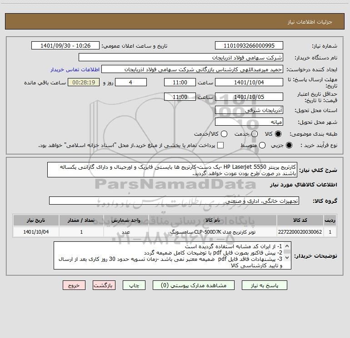Click the چاپ print button

click(x=134, y=285)
